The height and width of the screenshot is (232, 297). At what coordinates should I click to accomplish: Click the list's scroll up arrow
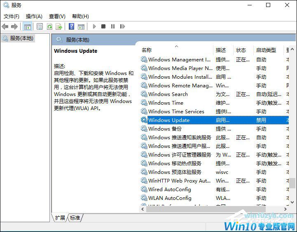292,49
